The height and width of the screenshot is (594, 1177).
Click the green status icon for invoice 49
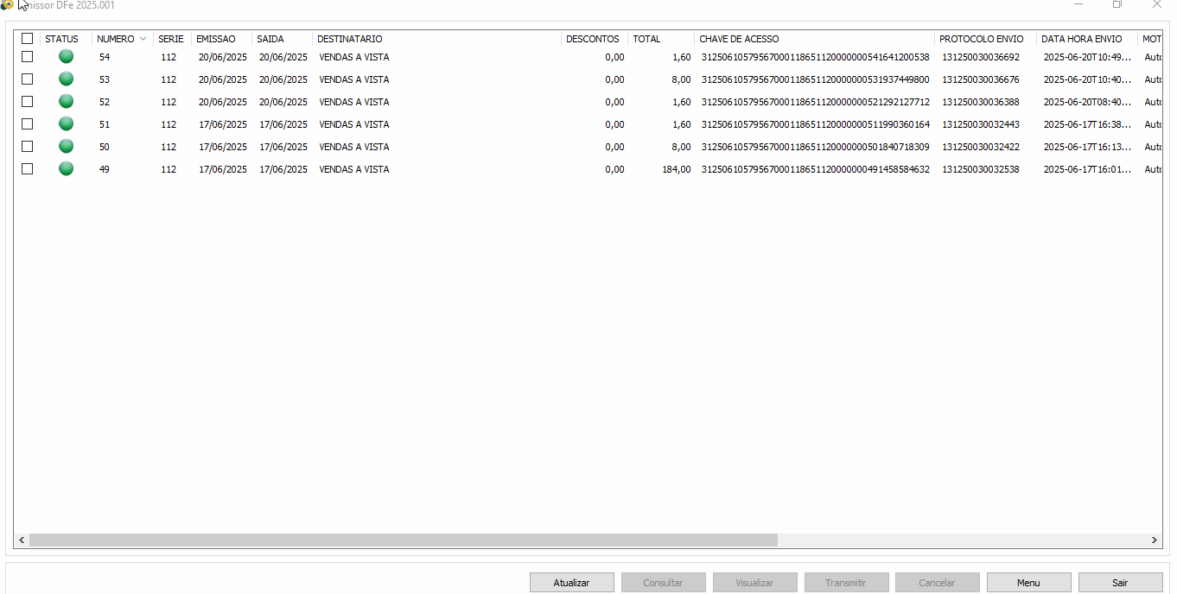[66, 169]
